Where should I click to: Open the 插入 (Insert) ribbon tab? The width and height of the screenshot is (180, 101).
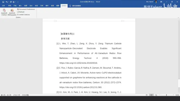(x=20, y=6)
